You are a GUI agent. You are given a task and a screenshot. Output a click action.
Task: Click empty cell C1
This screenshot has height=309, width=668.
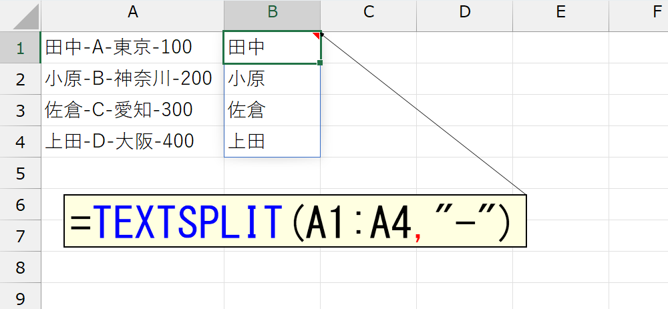coord(369,47)
